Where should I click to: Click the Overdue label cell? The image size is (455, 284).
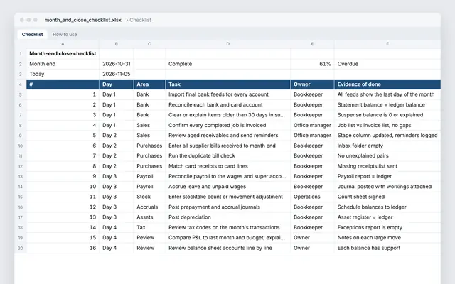click(387, 64)
